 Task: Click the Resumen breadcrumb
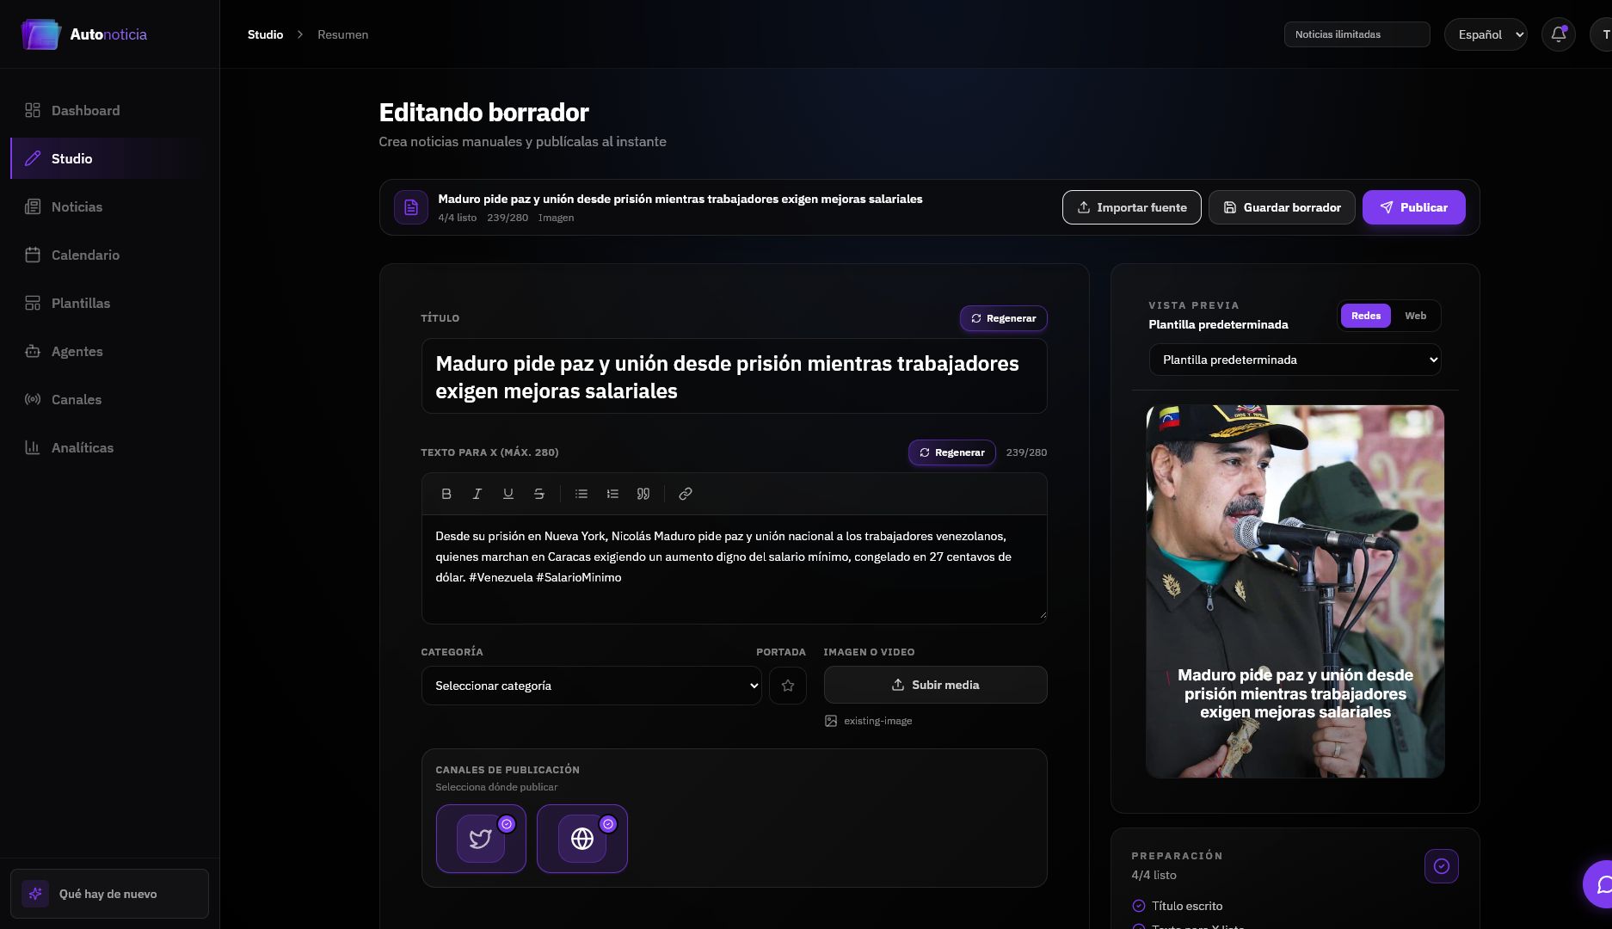[342, 34]
